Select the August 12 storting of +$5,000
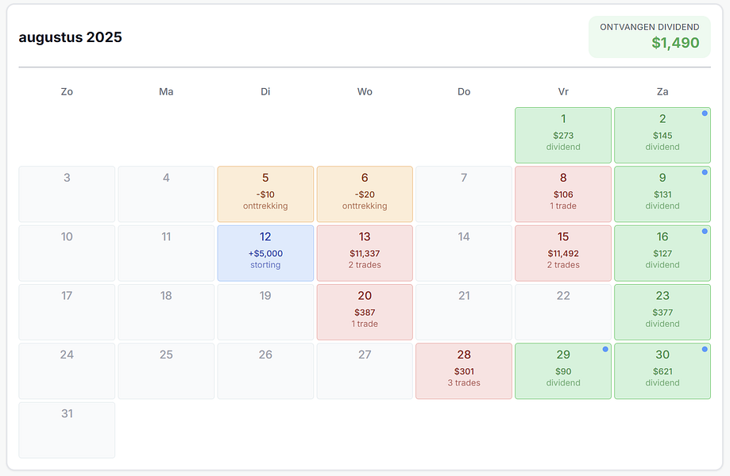The height and width of the screenshot is (476, 730). click(x=265, y=253)
